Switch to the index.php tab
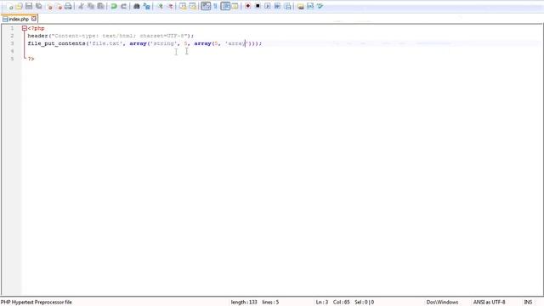 [x=19, y=19]
